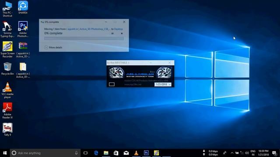Open the taskbar clock showing 10:39 PM
Viewport: 280px width, 157px height.
[263, 153]
